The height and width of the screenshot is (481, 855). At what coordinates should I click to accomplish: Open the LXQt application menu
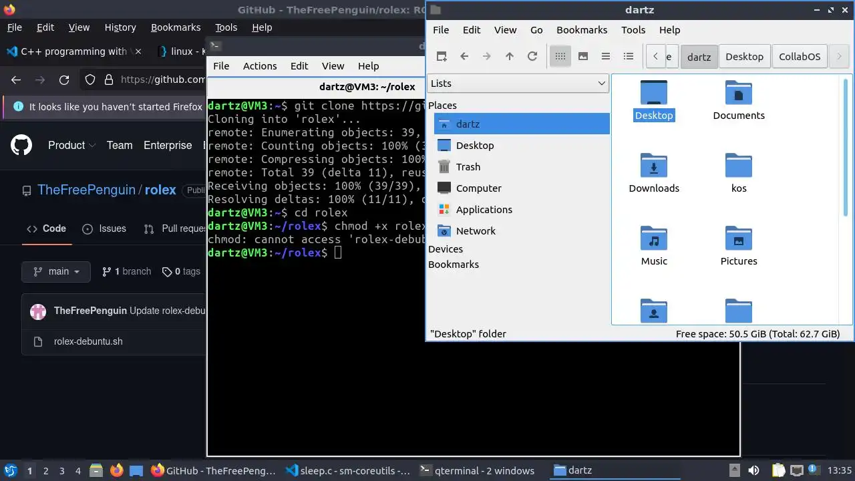10,470
